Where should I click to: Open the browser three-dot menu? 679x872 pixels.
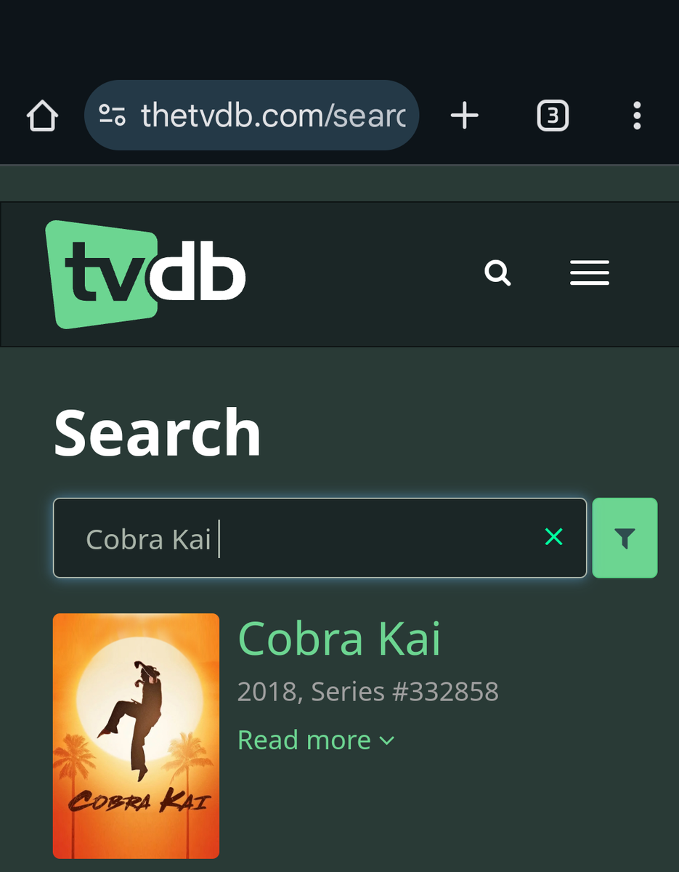coord(637,116)
